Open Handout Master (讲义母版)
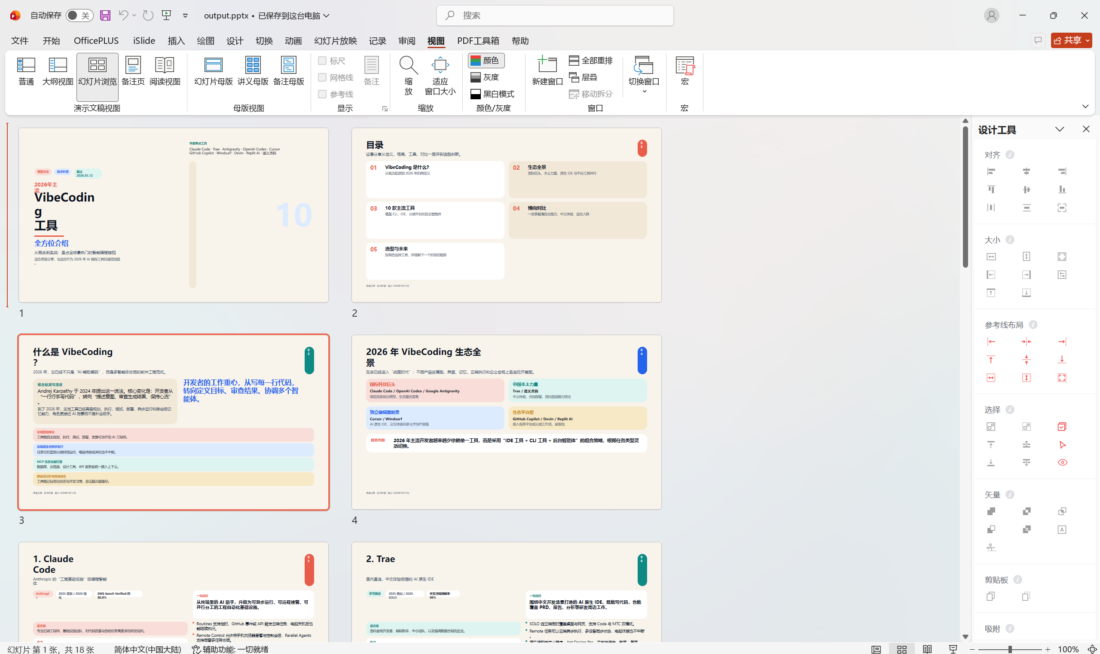The width and height of the screenshot is (1100, 654). [253, 71]
